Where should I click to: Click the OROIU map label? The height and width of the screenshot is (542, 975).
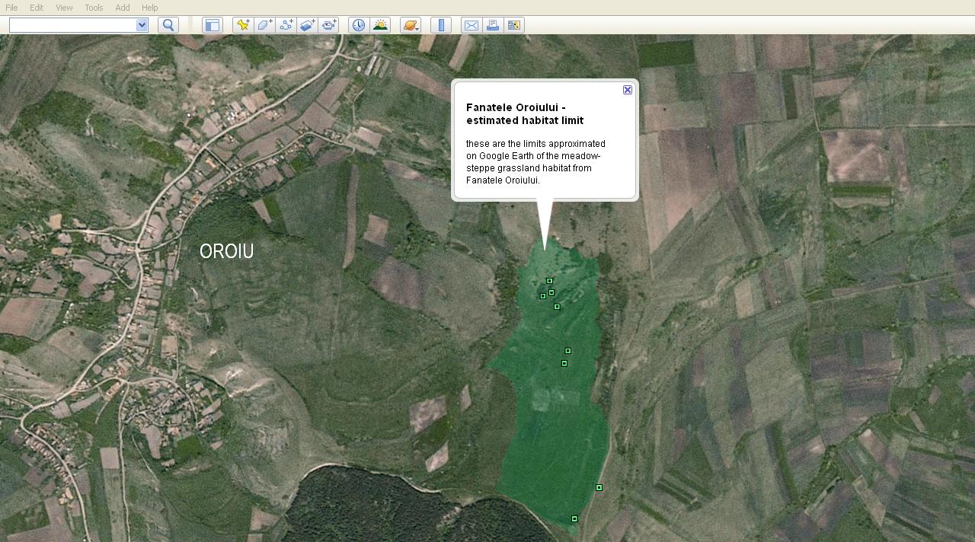[x=226, y=251]
